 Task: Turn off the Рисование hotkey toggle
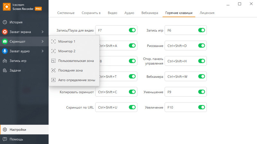click(x=202, y=45)
